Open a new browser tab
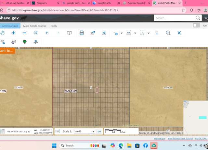Viewport: 208px width, 150px height. click(x=186, y=3)
